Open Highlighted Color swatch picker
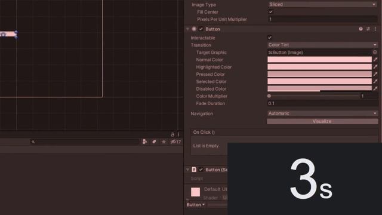This screenshot has height=215, width=382. tap(320, 67)
